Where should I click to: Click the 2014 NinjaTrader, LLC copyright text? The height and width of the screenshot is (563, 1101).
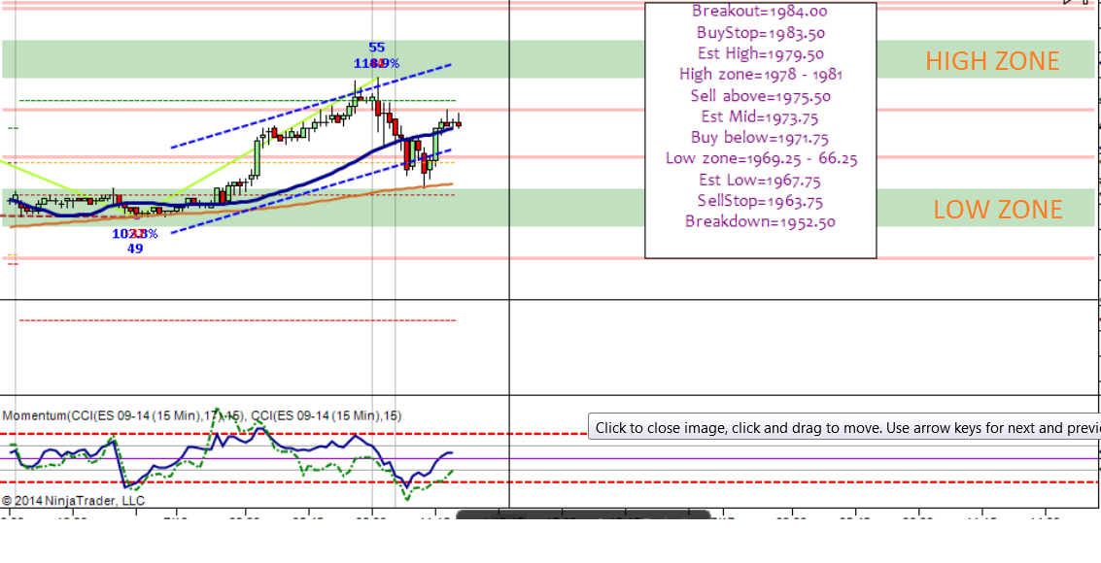tap(73, 501)
